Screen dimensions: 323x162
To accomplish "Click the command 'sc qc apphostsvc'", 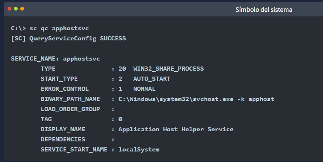I will (59, 29).
